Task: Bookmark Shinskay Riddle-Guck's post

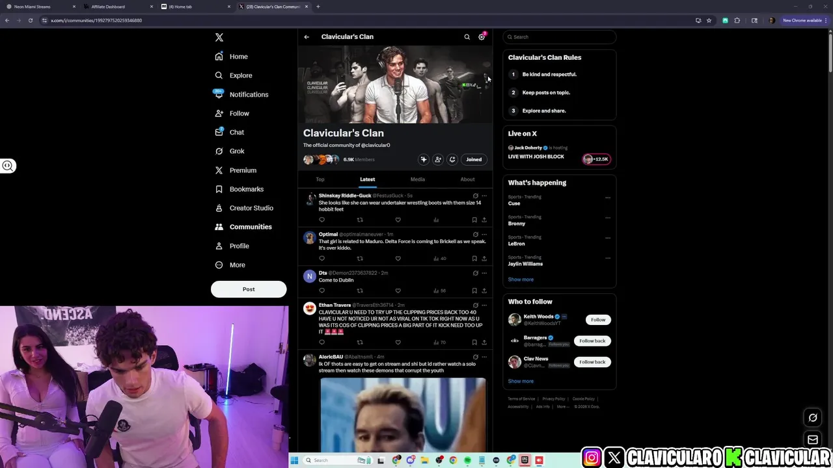Action: 474,220
